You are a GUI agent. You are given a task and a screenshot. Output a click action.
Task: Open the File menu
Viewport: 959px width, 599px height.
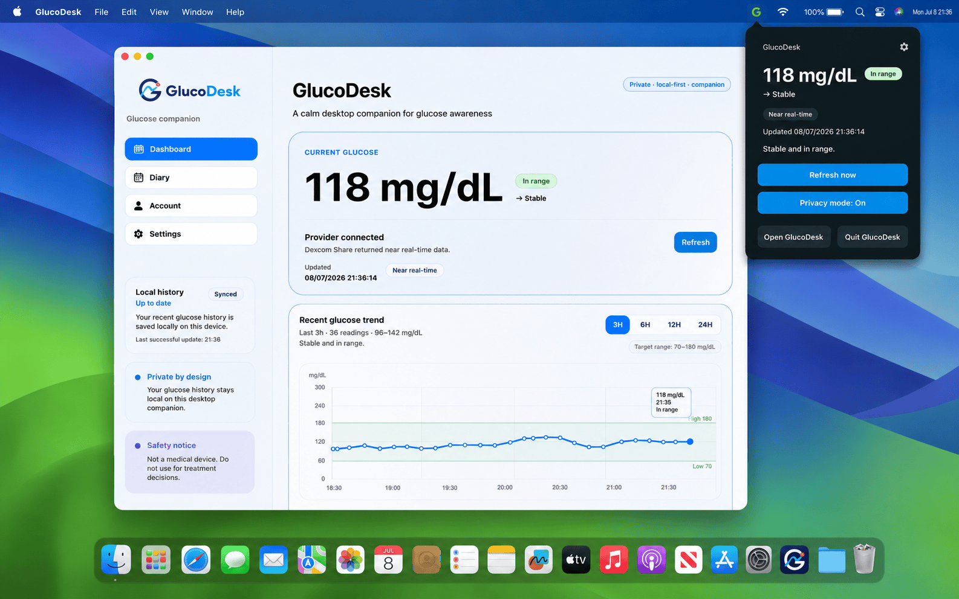click(102, 12)
